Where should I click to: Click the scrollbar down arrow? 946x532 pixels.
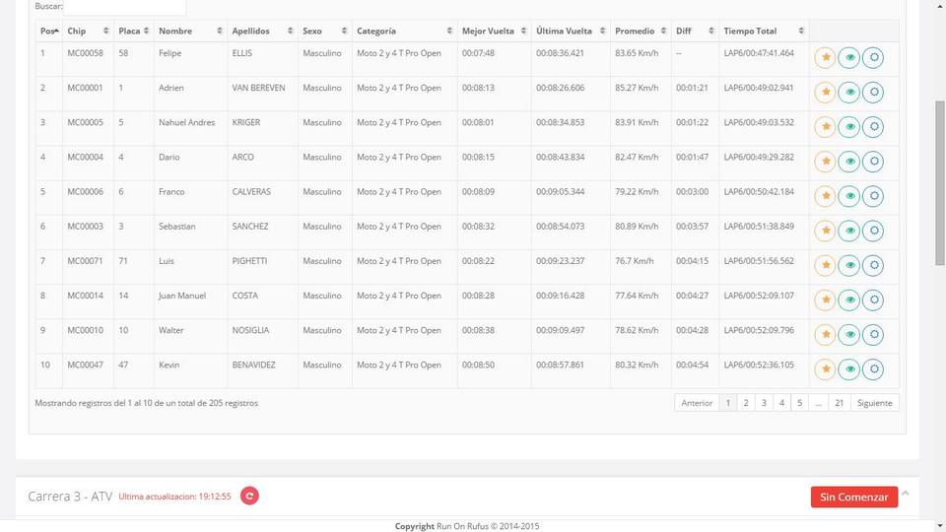tap(940, 526)
